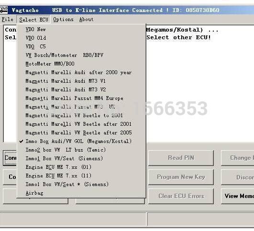Select the Airbag menu entry

(x=81, y=193)
